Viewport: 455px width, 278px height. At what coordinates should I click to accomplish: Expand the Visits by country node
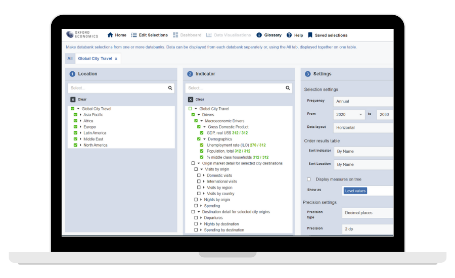(204, 194)
